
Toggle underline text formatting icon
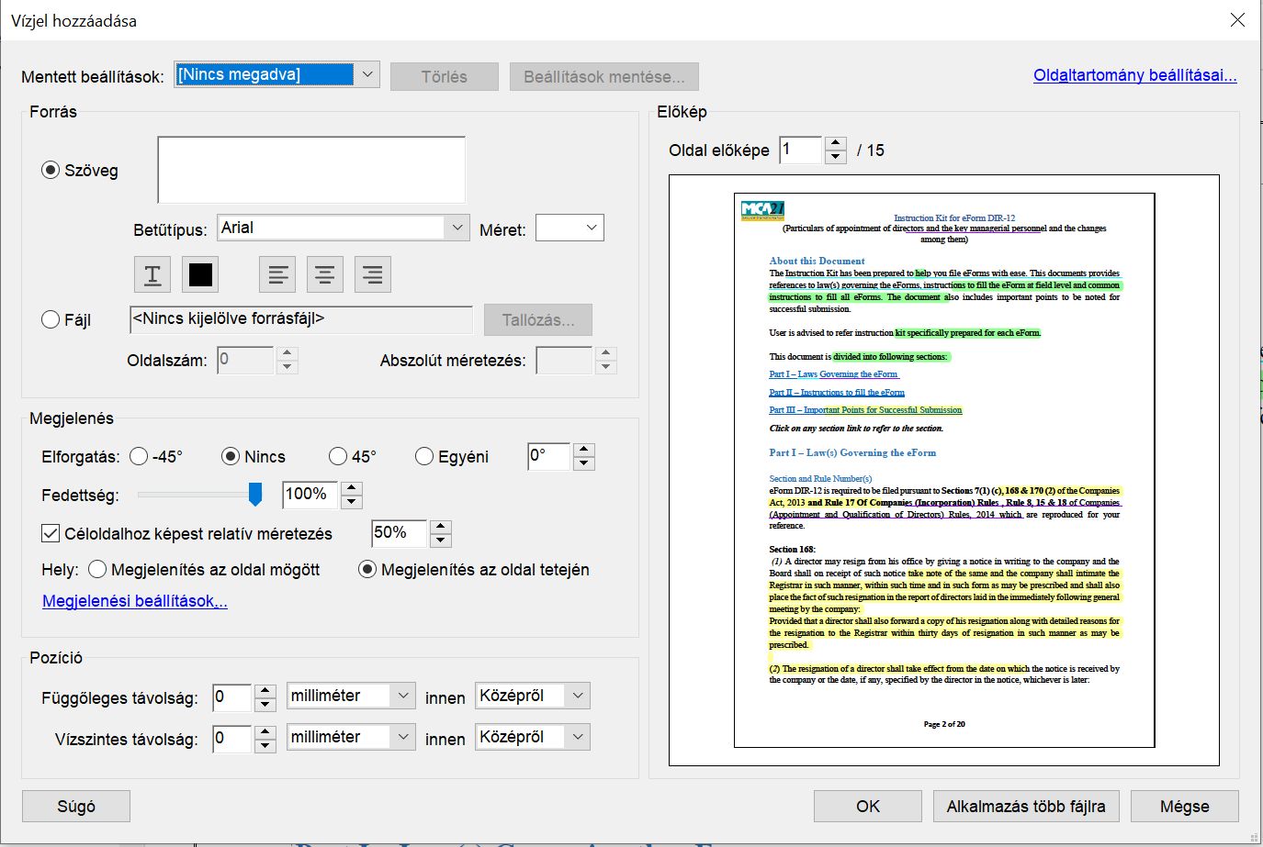click(x=152, y=274)
